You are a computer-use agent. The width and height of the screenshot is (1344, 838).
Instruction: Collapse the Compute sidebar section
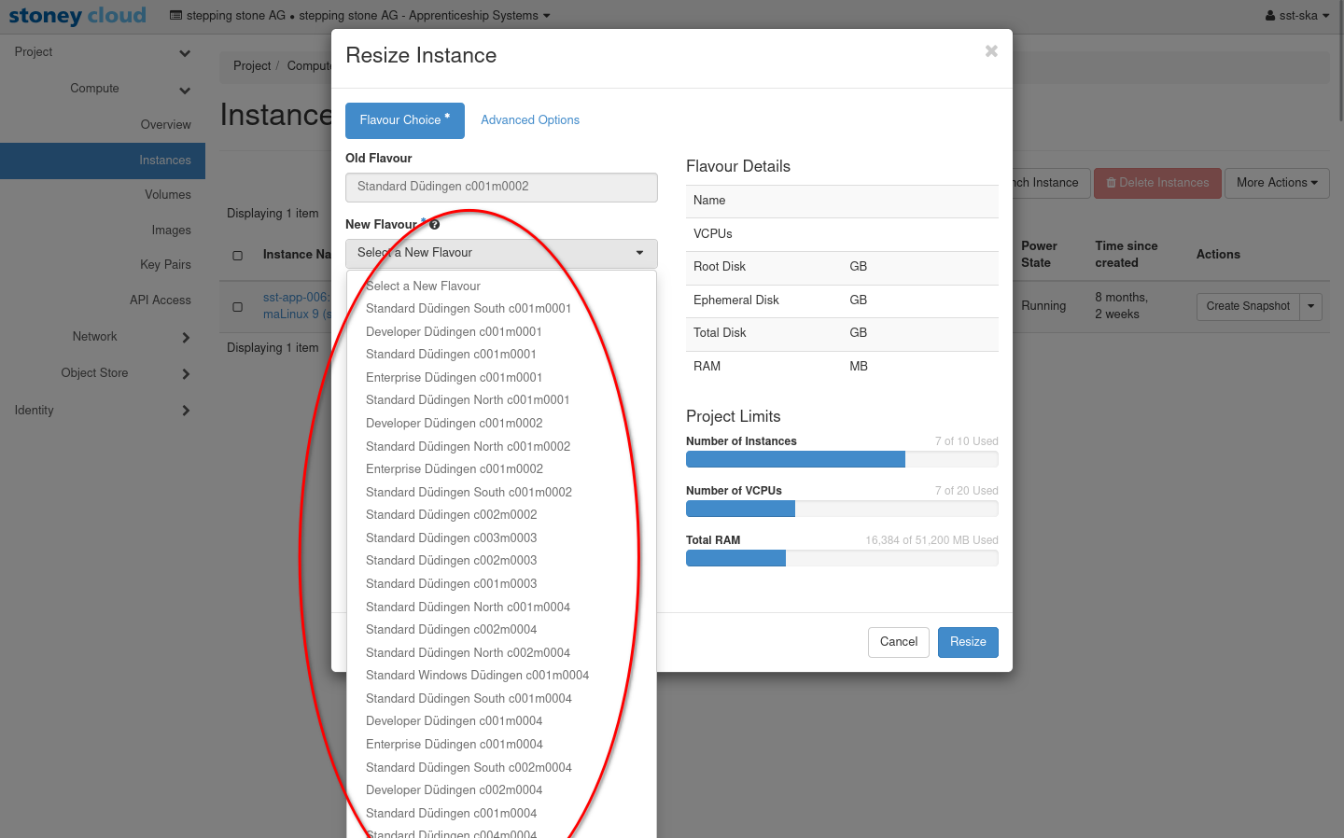185,90
